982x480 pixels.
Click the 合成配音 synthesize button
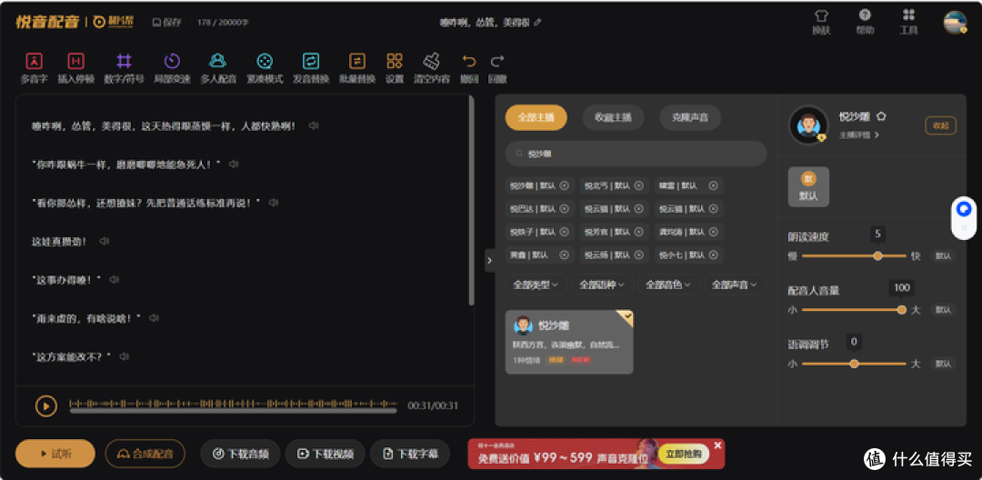tap(145, 454)
